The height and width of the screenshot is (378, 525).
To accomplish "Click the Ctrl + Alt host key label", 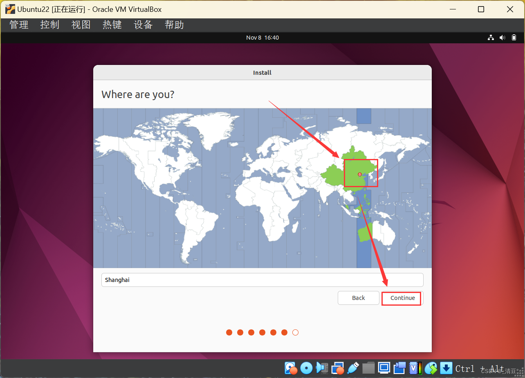I will click(480, 369).
